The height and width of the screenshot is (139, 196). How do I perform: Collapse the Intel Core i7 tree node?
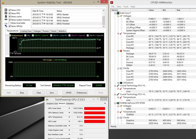tap(115, 13)
